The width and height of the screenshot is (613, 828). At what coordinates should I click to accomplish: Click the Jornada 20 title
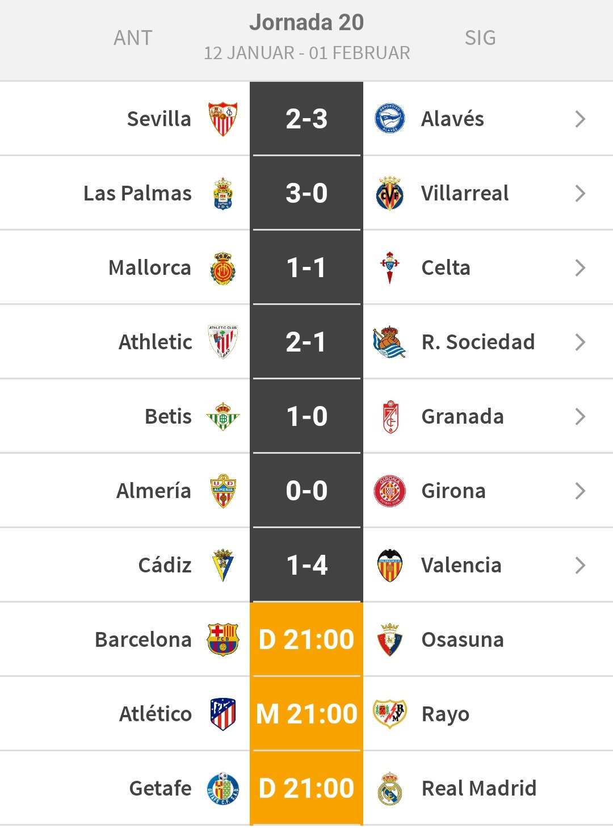tap(306, 23)
